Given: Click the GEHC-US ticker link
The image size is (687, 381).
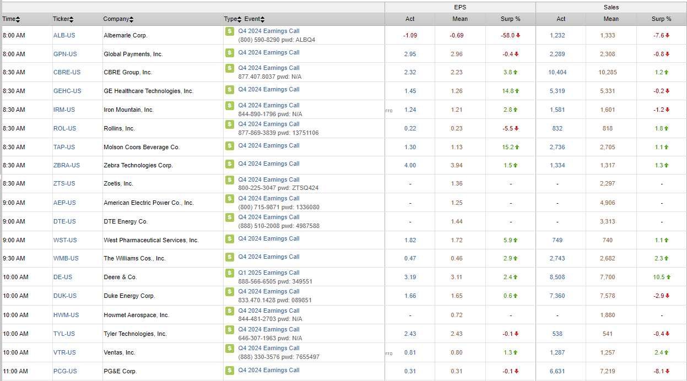Looking at the screenshot, I should [x=67, y=91].
